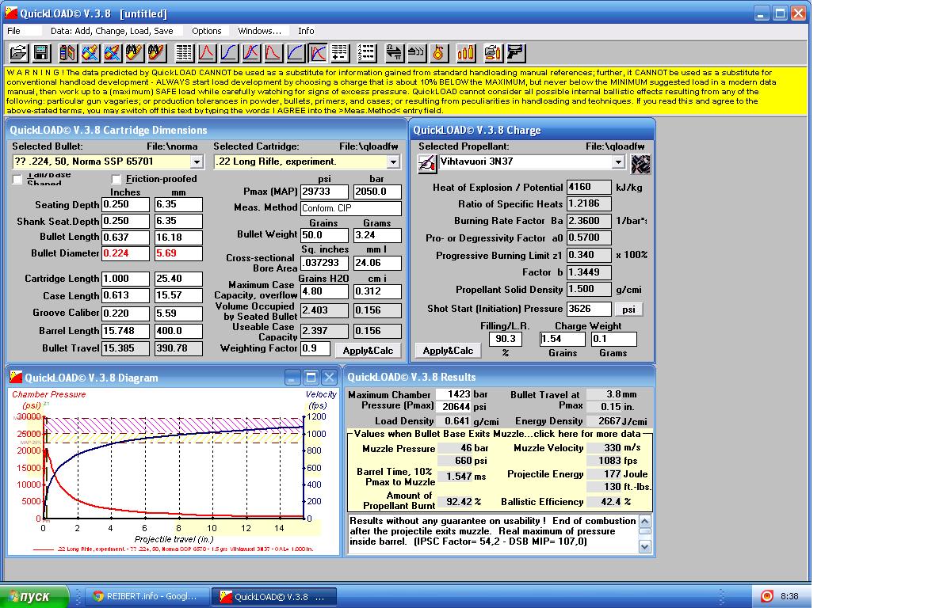Screen dimensions: 951x608
Task: Open the data table grid toolbar icon
Action: [x=184, y=53]
